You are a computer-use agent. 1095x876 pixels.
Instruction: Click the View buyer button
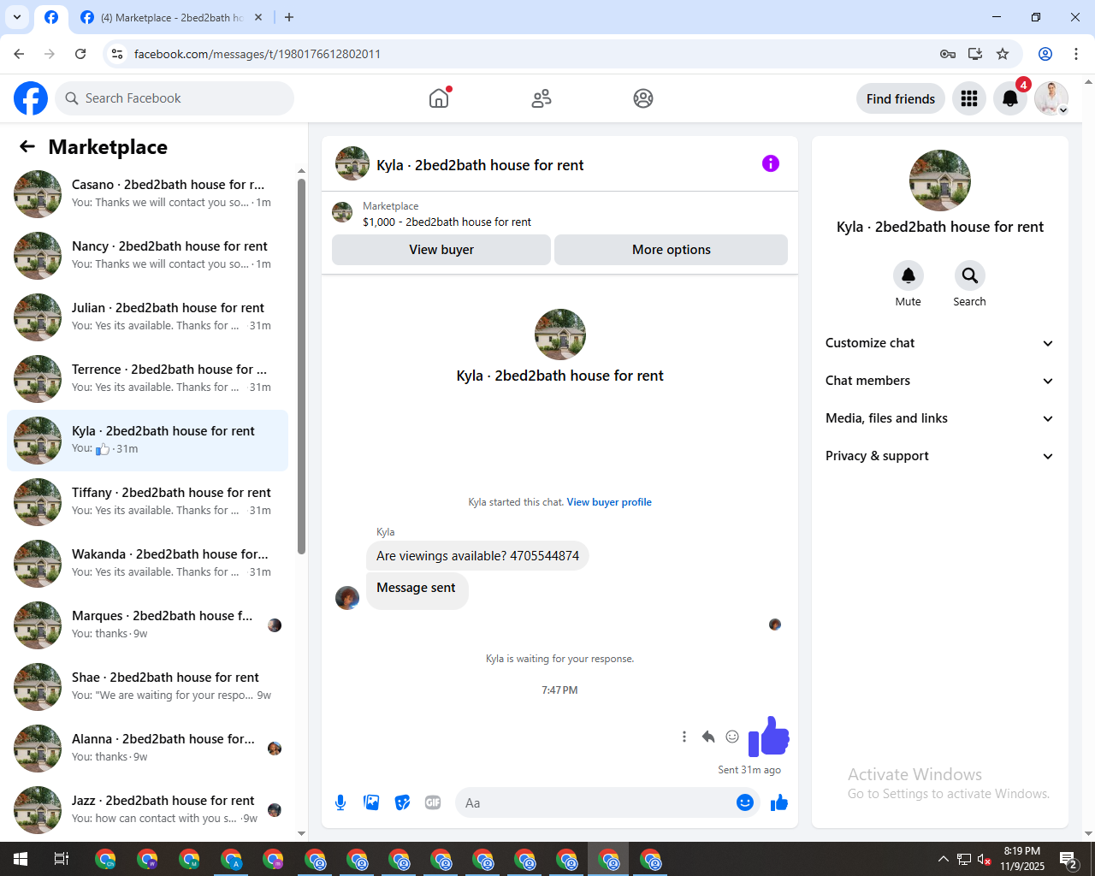[441, 250]
